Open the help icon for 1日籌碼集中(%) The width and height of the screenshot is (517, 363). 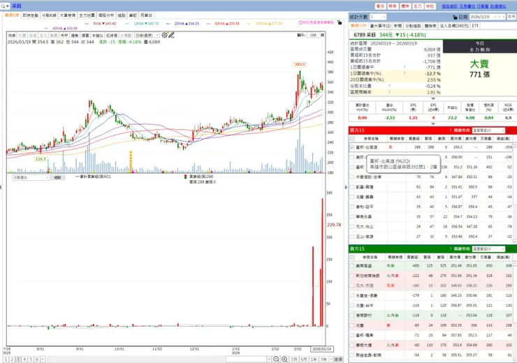pos(405,73)
